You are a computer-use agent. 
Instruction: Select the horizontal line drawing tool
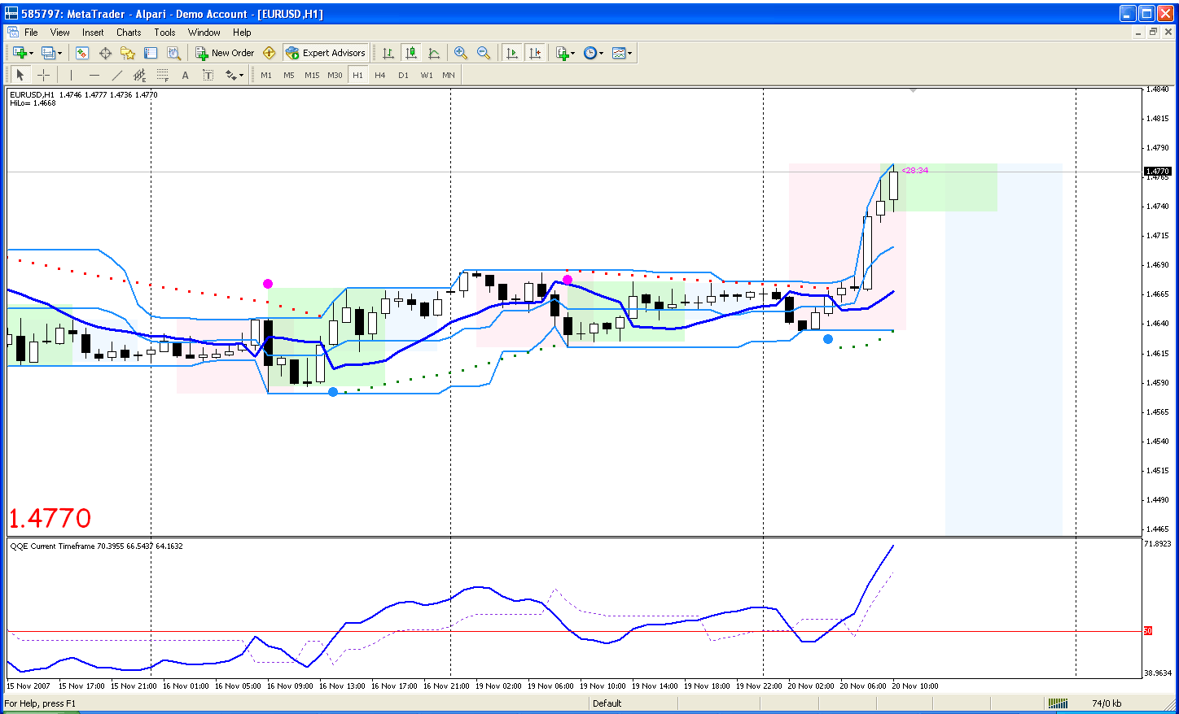click(x=94, y=75)
